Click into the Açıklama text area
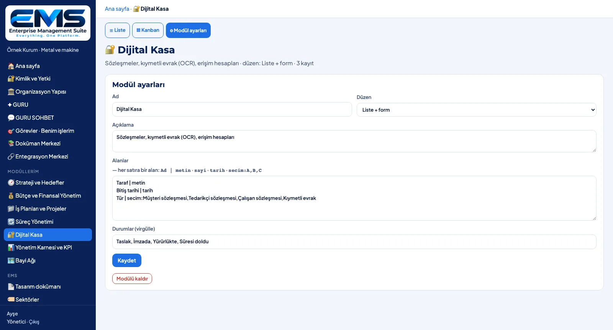 click(354, 141)
